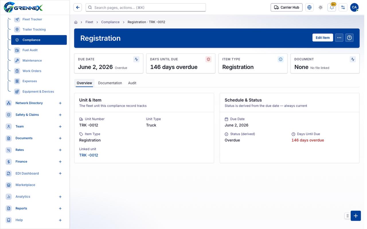Expand the Safety & Claims section
The width and height of the screenshot is (367, 229).
(x=60, y=115)
